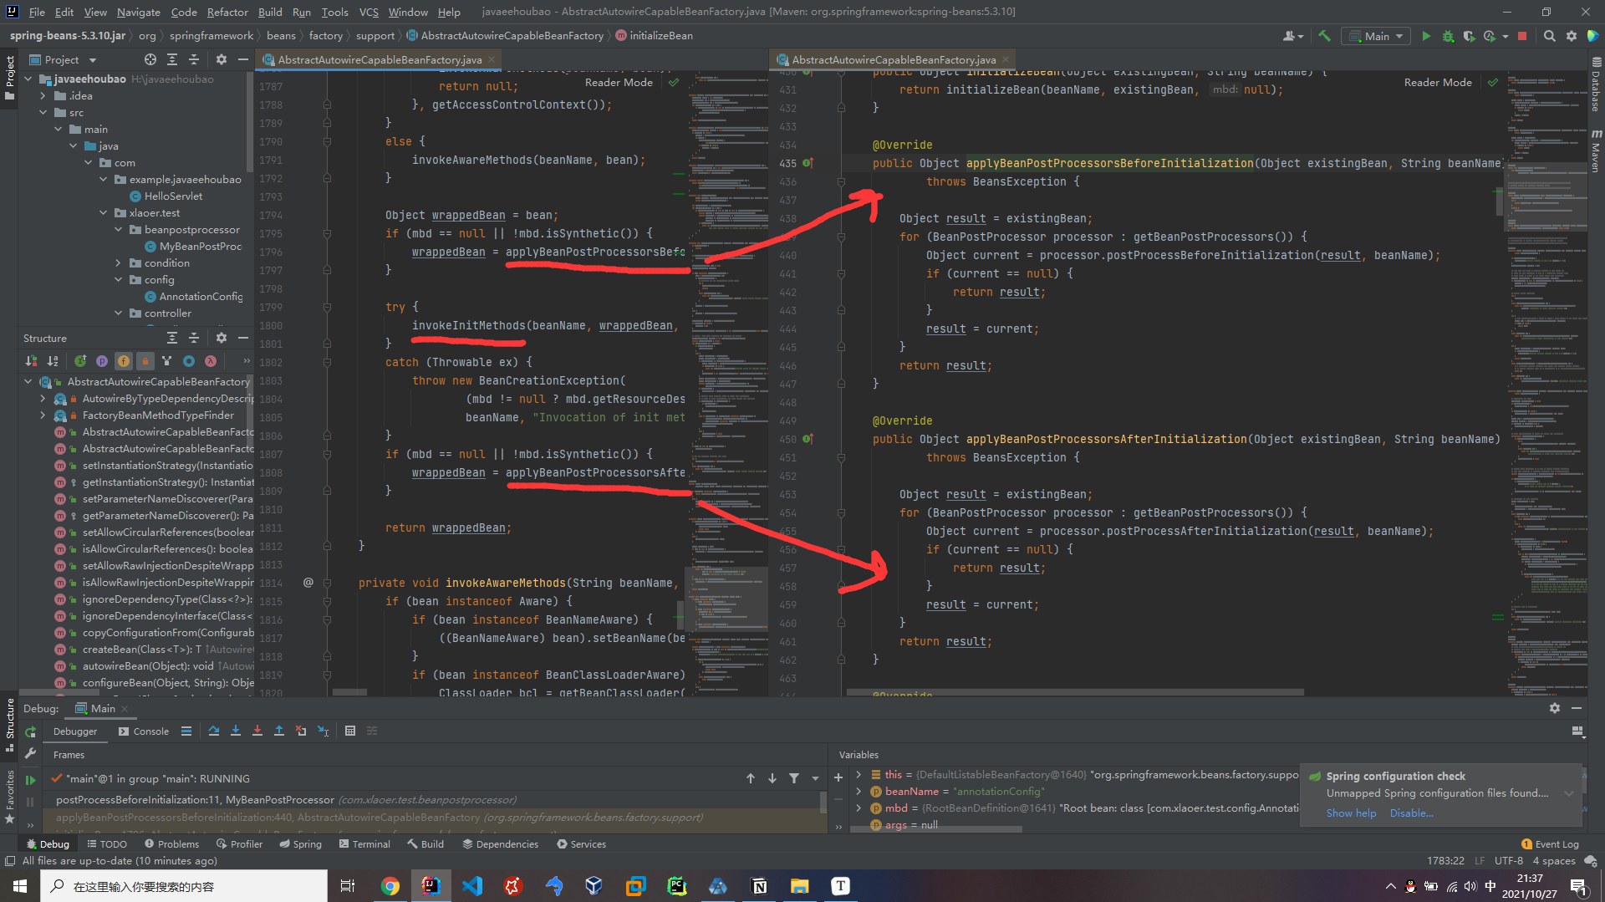Click Drop Frame debugger icon
The height and width of the screenshot is (902, 1605).
pos(301,731)
